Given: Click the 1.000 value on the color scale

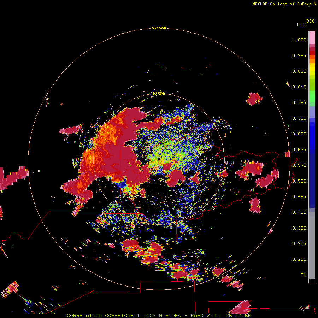Looking at the screenshot, I should coord(299,40).
